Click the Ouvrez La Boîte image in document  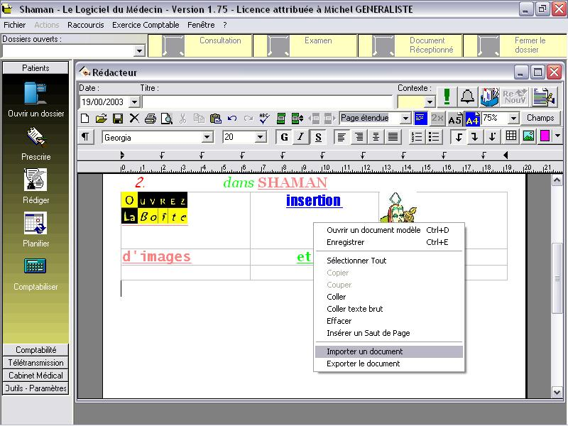pos(154,208)
